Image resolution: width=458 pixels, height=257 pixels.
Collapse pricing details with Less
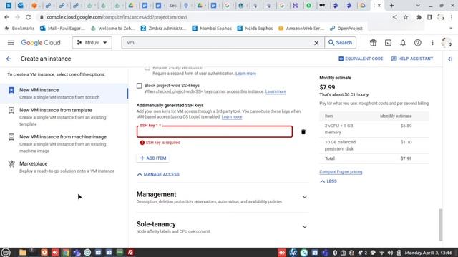point(328,181)
